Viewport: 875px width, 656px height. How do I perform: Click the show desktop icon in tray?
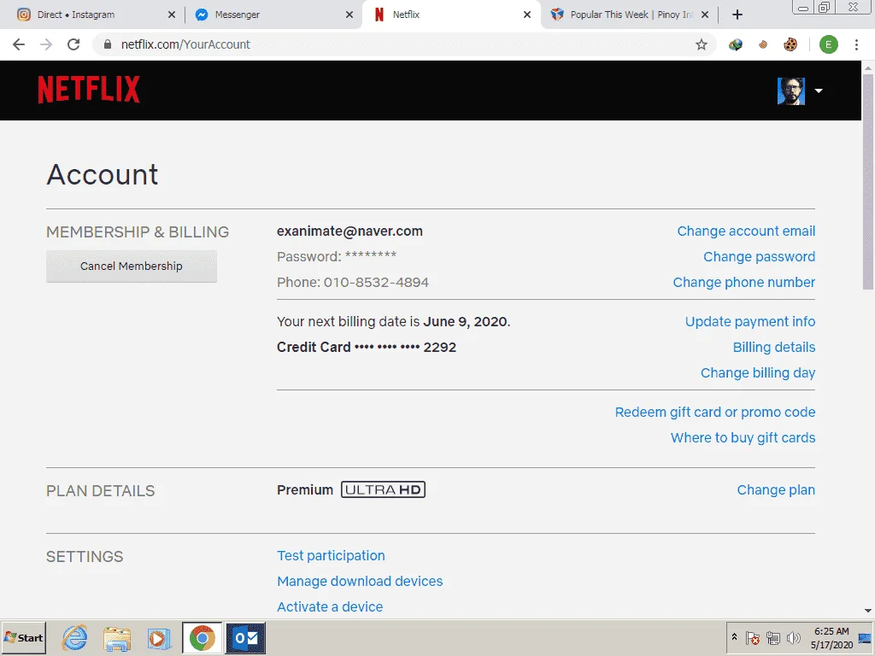tap(866, 637)
